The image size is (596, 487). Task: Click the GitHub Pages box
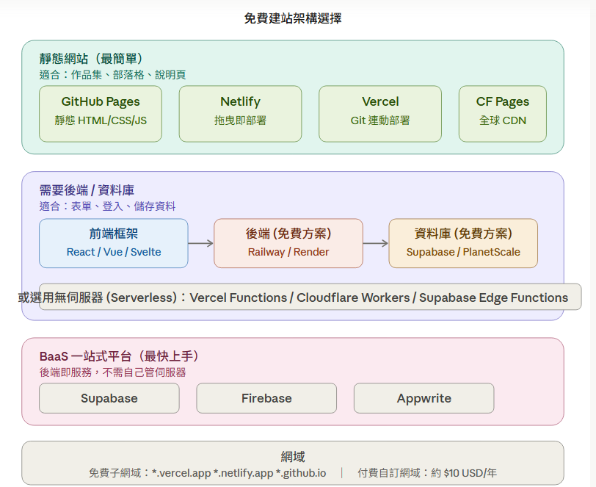[x=101, y=114]
